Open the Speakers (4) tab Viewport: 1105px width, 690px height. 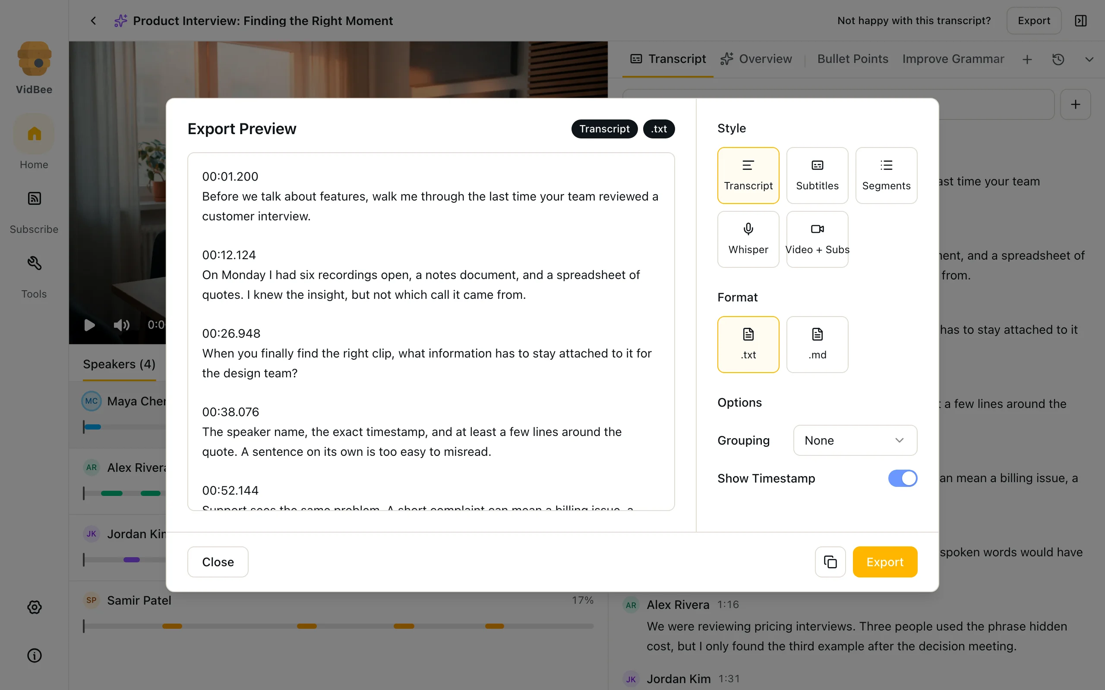[119, 364]
